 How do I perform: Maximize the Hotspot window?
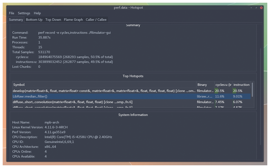pos(256,8)
